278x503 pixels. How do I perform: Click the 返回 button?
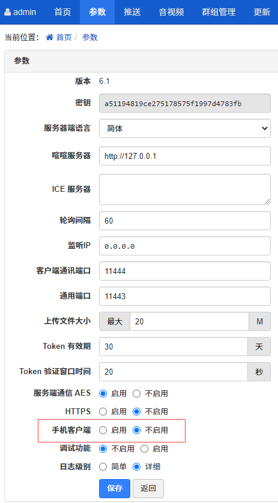pos(148,489)
